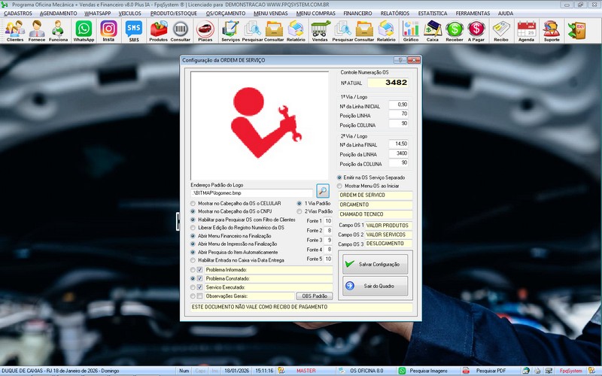The image size is (602, 376).
Task: Click the magnifier icon beside logo path
Action: pos(323,191)
